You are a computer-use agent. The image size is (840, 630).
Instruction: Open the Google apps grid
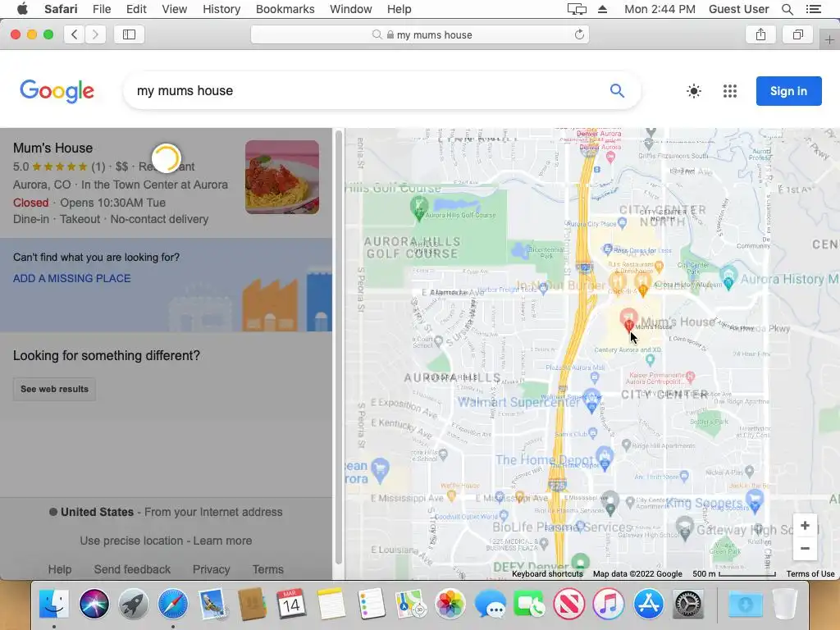[729, 91]
